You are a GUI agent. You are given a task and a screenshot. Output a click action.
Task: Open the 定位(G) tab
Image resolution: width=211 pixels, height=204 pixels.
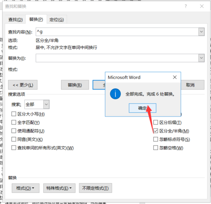point(56,20)
